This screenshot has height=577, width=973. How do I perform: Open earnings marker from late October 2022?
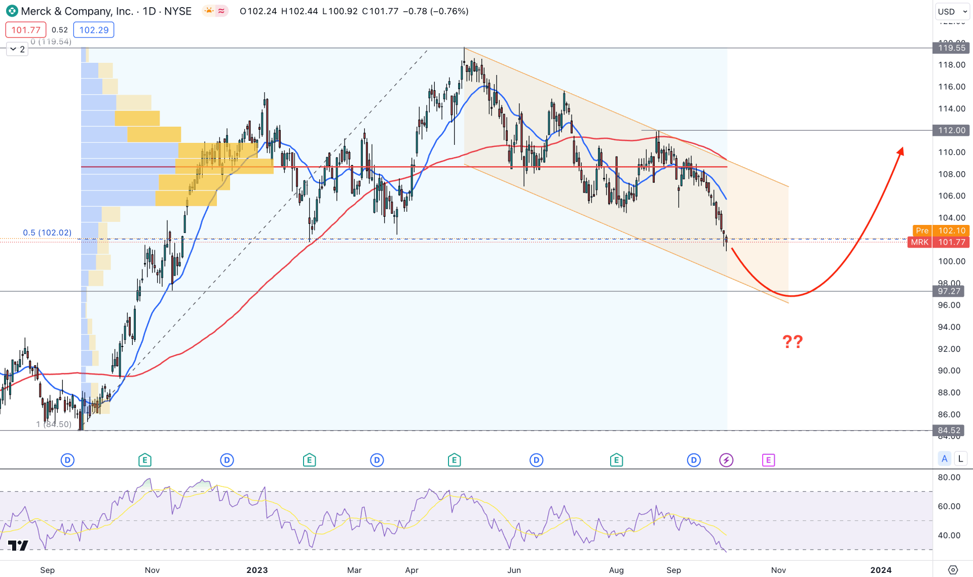click(144, 460)
